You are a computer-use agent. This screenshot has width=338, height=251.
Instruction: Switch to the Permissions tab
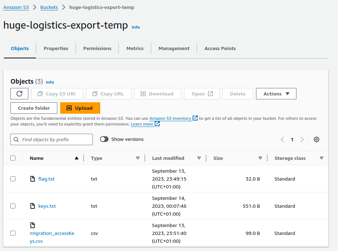point(97,48)
